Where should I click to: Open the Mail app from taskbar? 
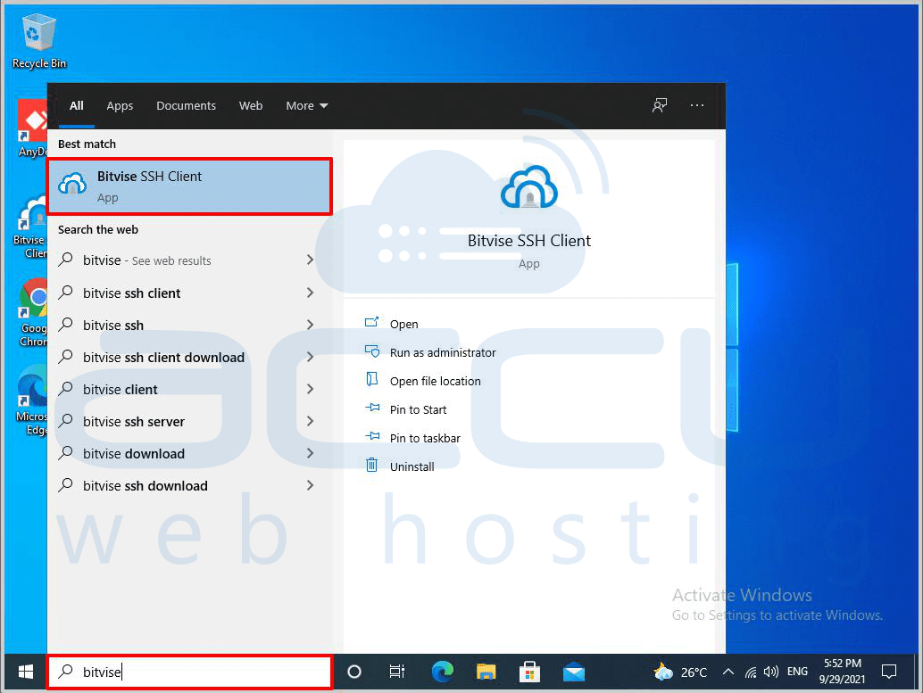click(573, 672)
